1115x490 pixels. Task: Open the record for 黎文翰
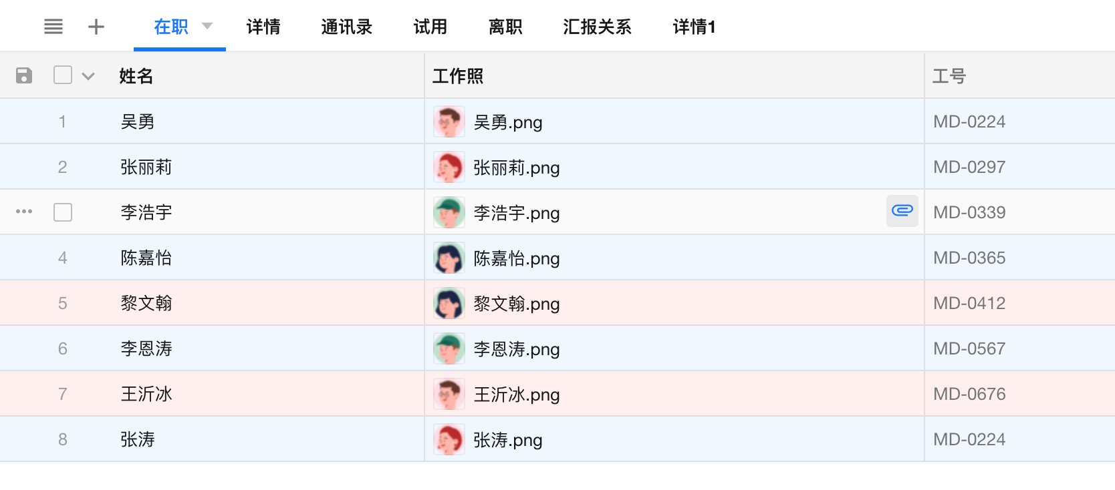[x=146, y=303]
